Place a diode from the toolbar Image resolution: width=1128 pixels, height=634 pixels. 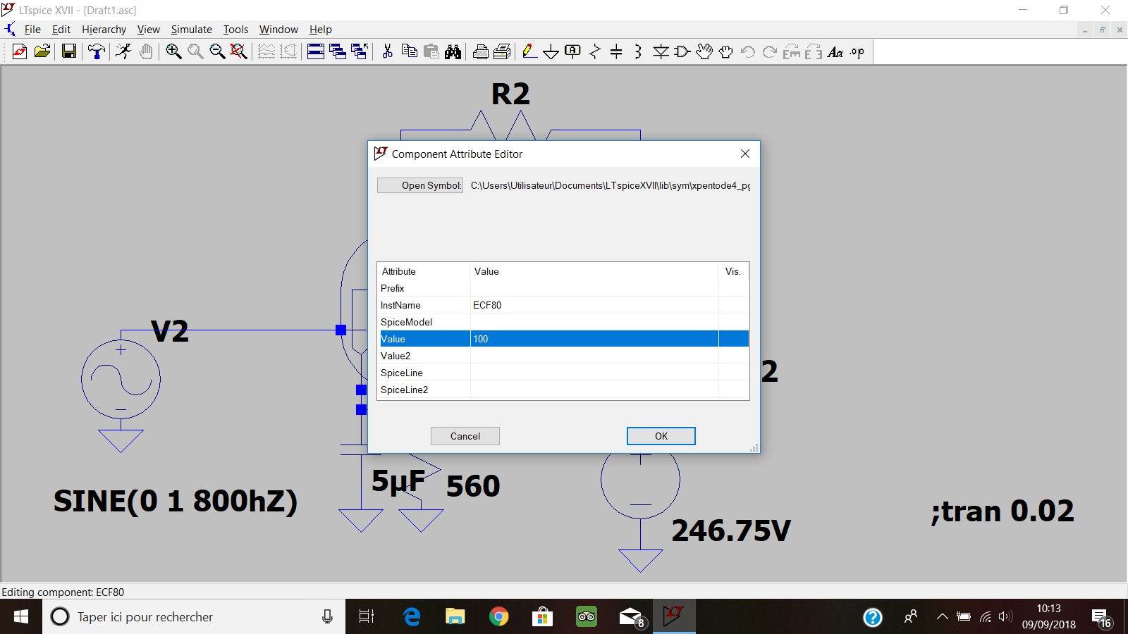pyautogui.click(x=661, y=51)
